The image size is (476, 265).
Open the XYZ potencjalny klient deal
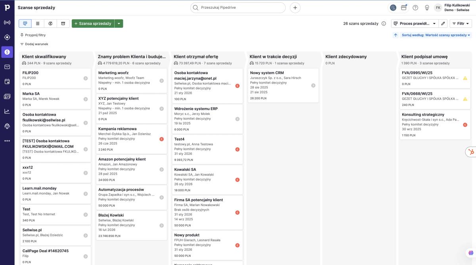[x=131, y=108]
